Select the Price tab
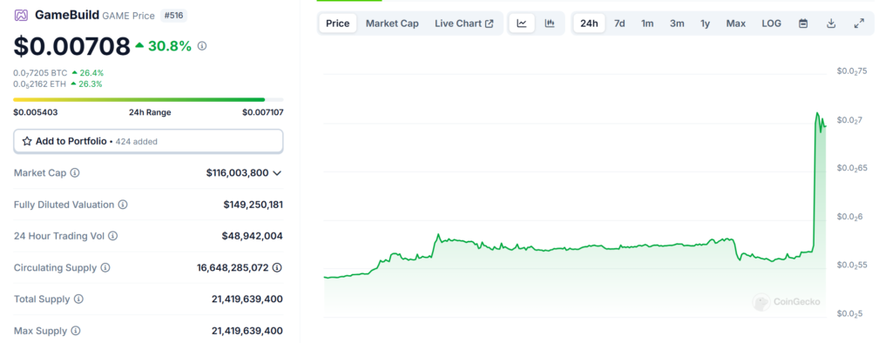 pos(337,24)
